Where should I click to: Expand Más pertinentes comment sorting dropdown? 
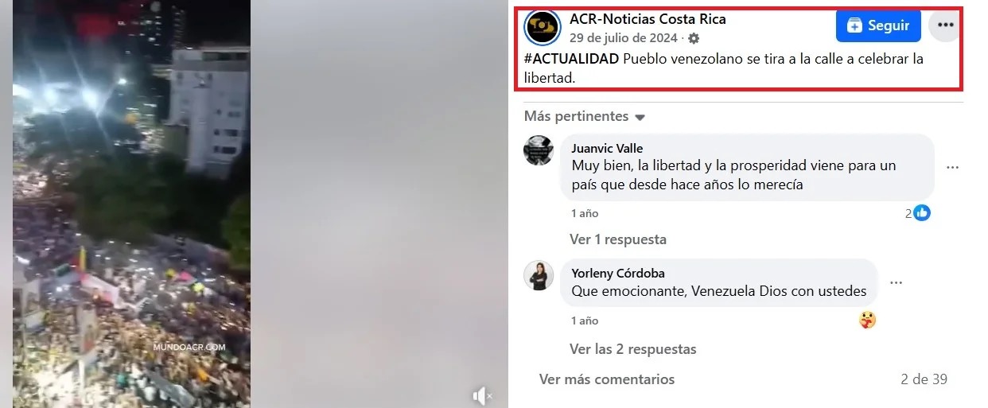[585, 117]
